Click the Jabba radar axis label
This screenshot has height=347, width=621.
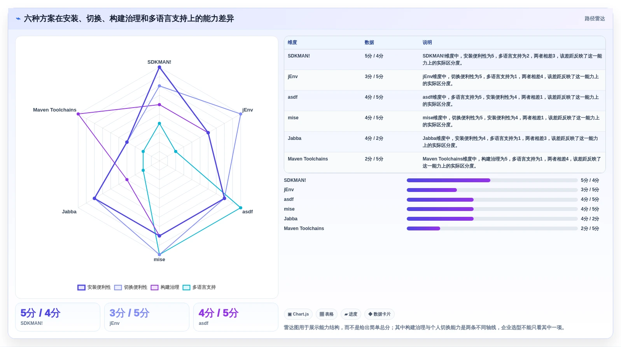point(69,212)
